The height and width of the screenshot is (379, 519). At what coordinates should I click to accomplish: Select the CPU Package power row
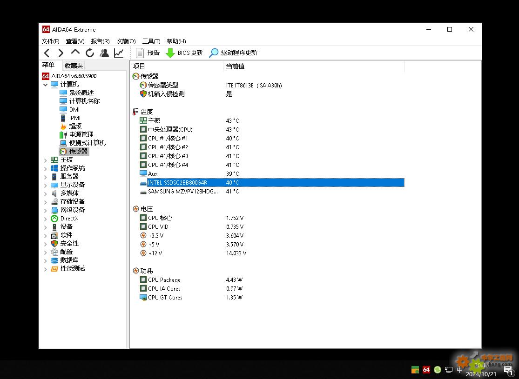coord(272,280)
